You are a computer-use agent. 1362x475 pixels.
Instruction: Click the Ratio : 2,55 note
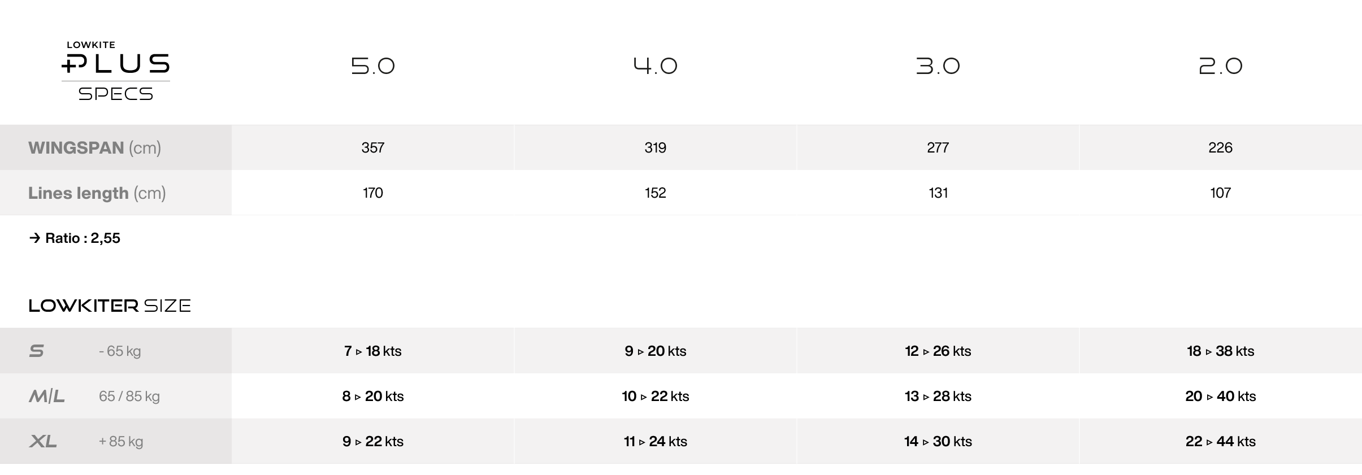(75, 238)
